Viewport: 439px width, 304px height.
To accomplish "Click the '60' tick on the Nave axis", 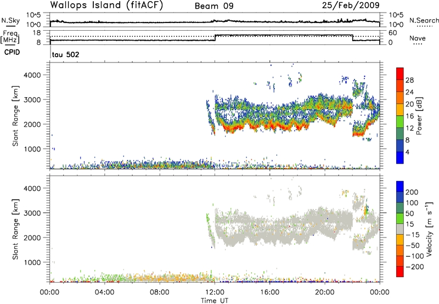I will pyautogui.click(x=393, y=33).
